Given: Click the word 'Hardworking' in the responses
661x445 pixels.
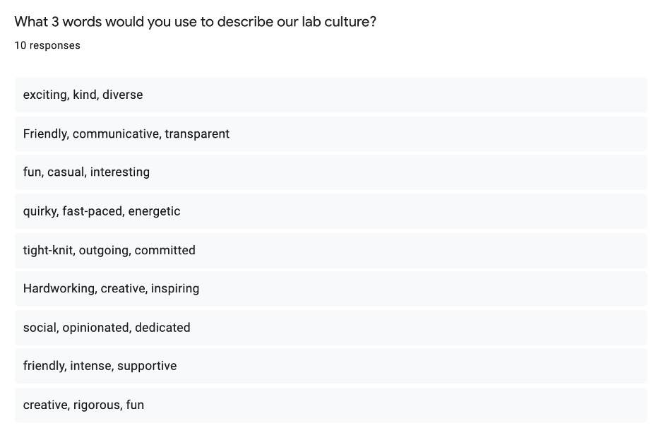Looking at the screenshot, I should pyautogui.click(x=59, y=288).
